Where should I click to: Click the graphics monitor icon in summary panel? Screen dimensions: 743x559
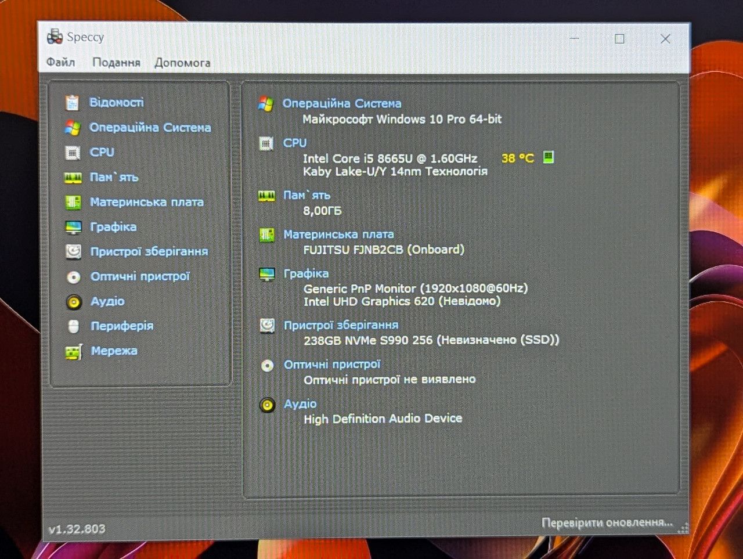click(267, 274)
